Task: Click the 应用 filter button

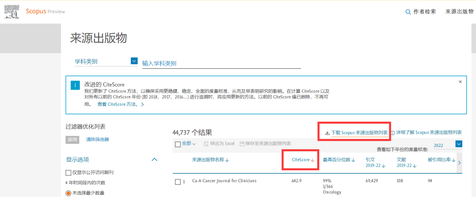Action: pyautogui.click(x=72, y=140)
